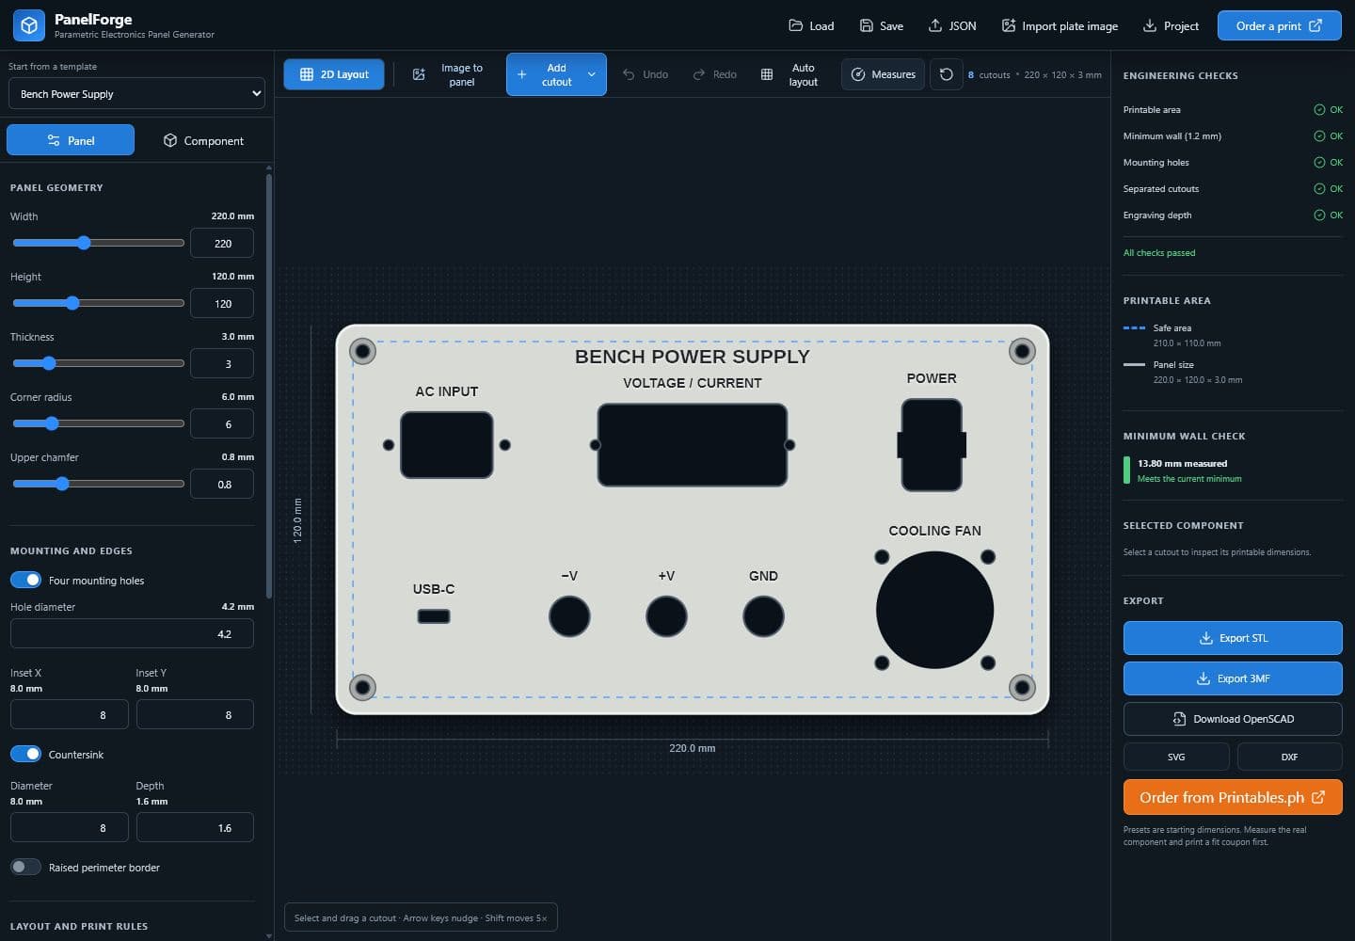This screenshot has height=941, width=1355.
Task: Toggle the Measures display
Action: (x=884, y=74)
